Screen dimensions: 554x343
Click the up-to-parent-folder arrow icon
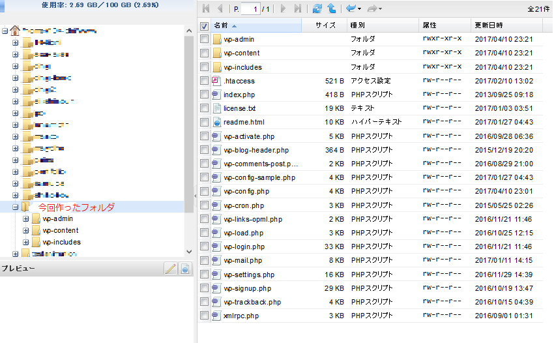pyautogui.click(x=332, y=8)
